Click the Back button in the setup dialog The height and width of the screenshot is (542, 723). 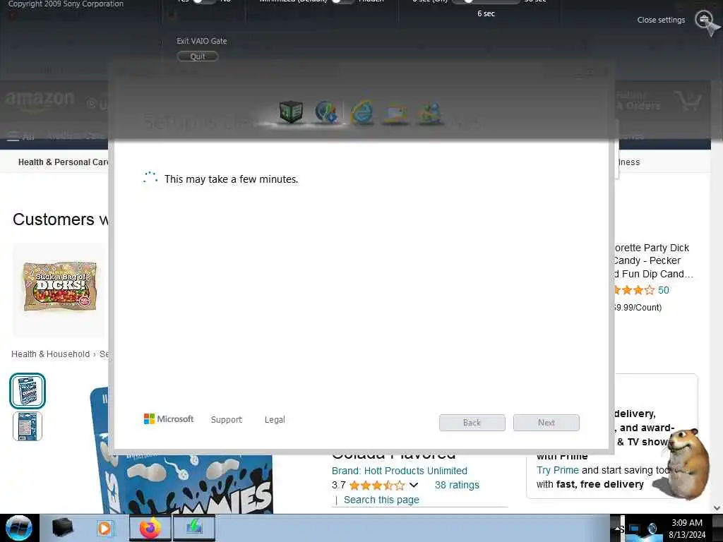(472, 423)
